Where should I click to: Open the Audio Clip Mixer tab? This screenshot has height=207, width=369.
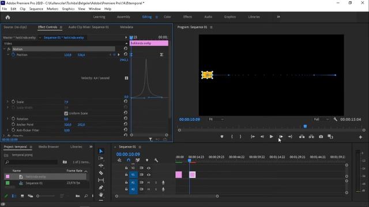point(88,27)
